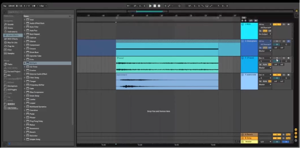Select the Samples category

[x=9, y=53]
